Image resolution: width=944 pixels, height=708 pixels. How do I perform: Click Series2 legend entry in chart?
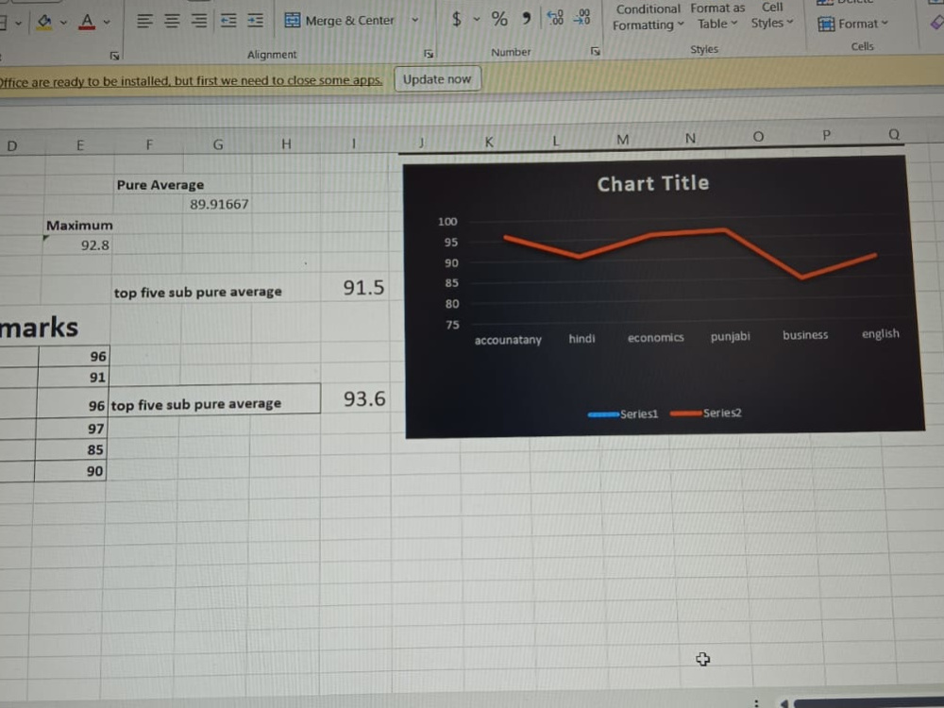pos(705,413)
